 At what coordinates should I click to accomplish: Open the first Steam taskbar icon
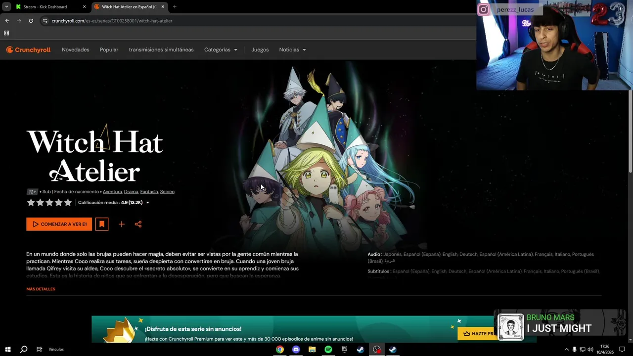coord(361,349)
